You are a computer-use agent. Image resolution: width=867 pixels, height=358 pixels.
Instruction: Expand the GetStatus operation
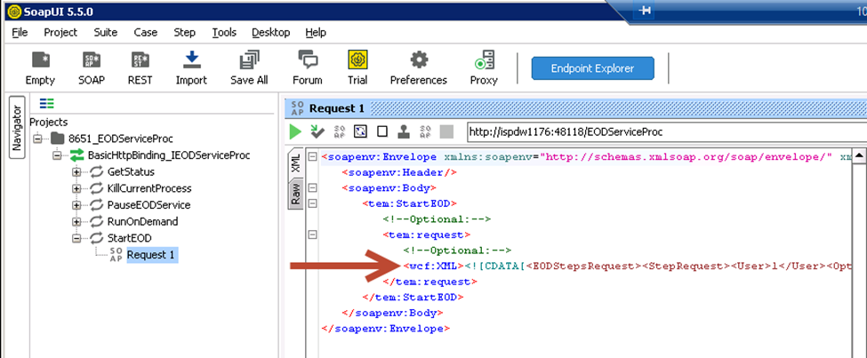[76, 171]
